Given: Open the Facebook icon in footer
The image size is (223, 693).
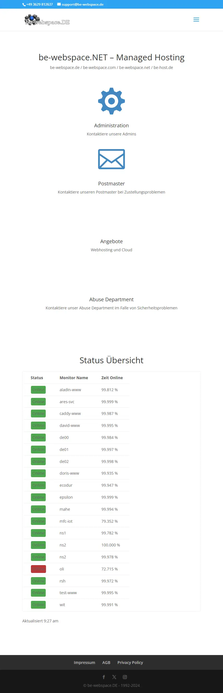Looking at the screenshot, I should 104,677.
